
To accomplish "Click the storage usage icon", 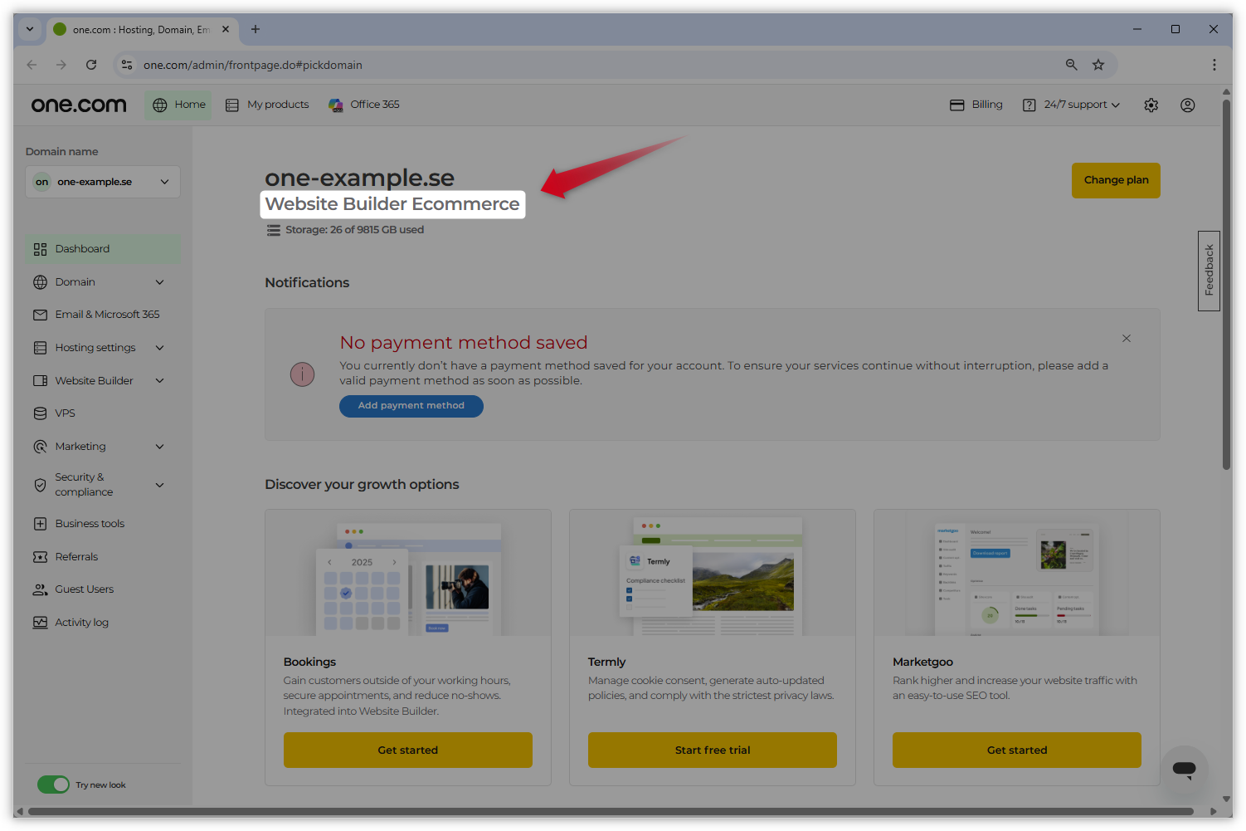I will 273,230.
